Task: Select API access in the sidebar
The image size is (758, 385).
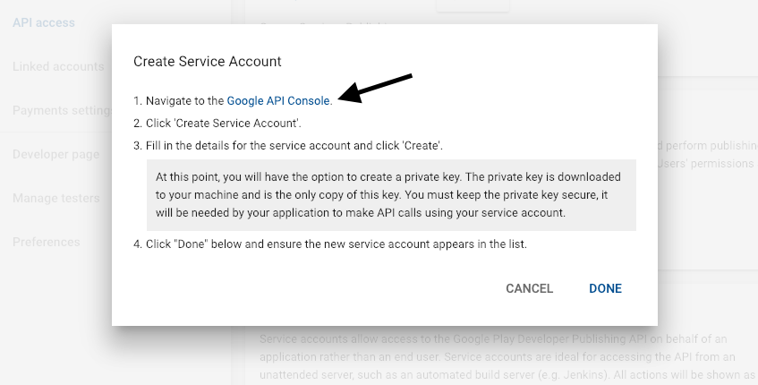Action: 44,22
